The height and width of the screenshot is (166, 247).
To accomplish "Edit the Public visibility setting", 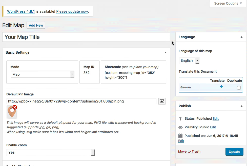I will (213, 127).
